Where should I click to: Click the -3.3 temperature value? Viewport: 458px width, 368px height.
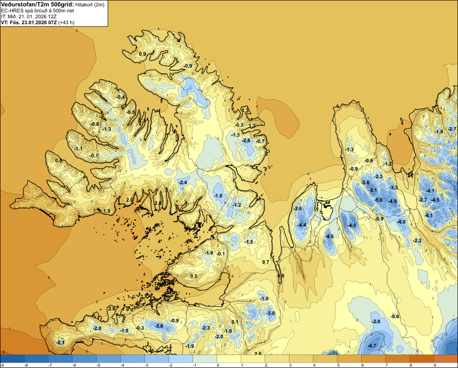(393, 187)
